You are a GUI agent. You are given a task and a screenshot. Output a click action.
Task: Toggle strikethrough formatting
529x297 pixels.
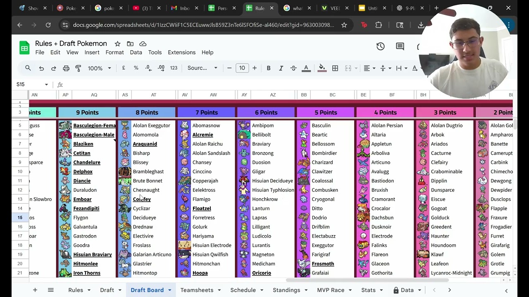pos(293,68)
